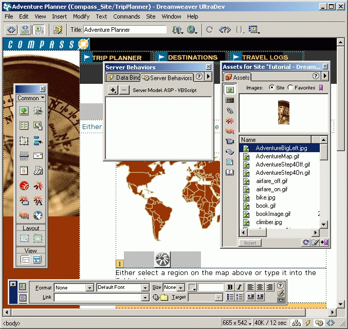
Task: Open the Modify menu
Action: coord(81,16)
